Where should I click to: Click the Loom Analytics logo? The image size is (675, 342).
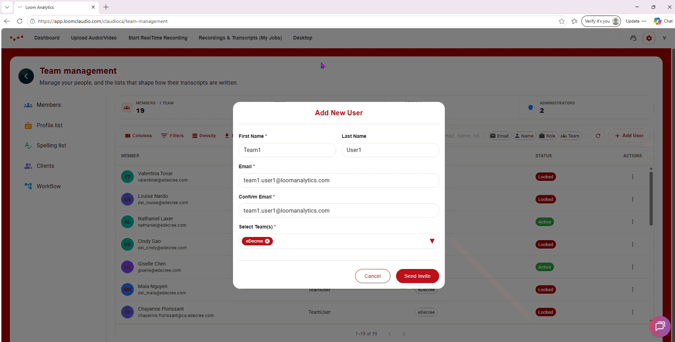(17, 38)
